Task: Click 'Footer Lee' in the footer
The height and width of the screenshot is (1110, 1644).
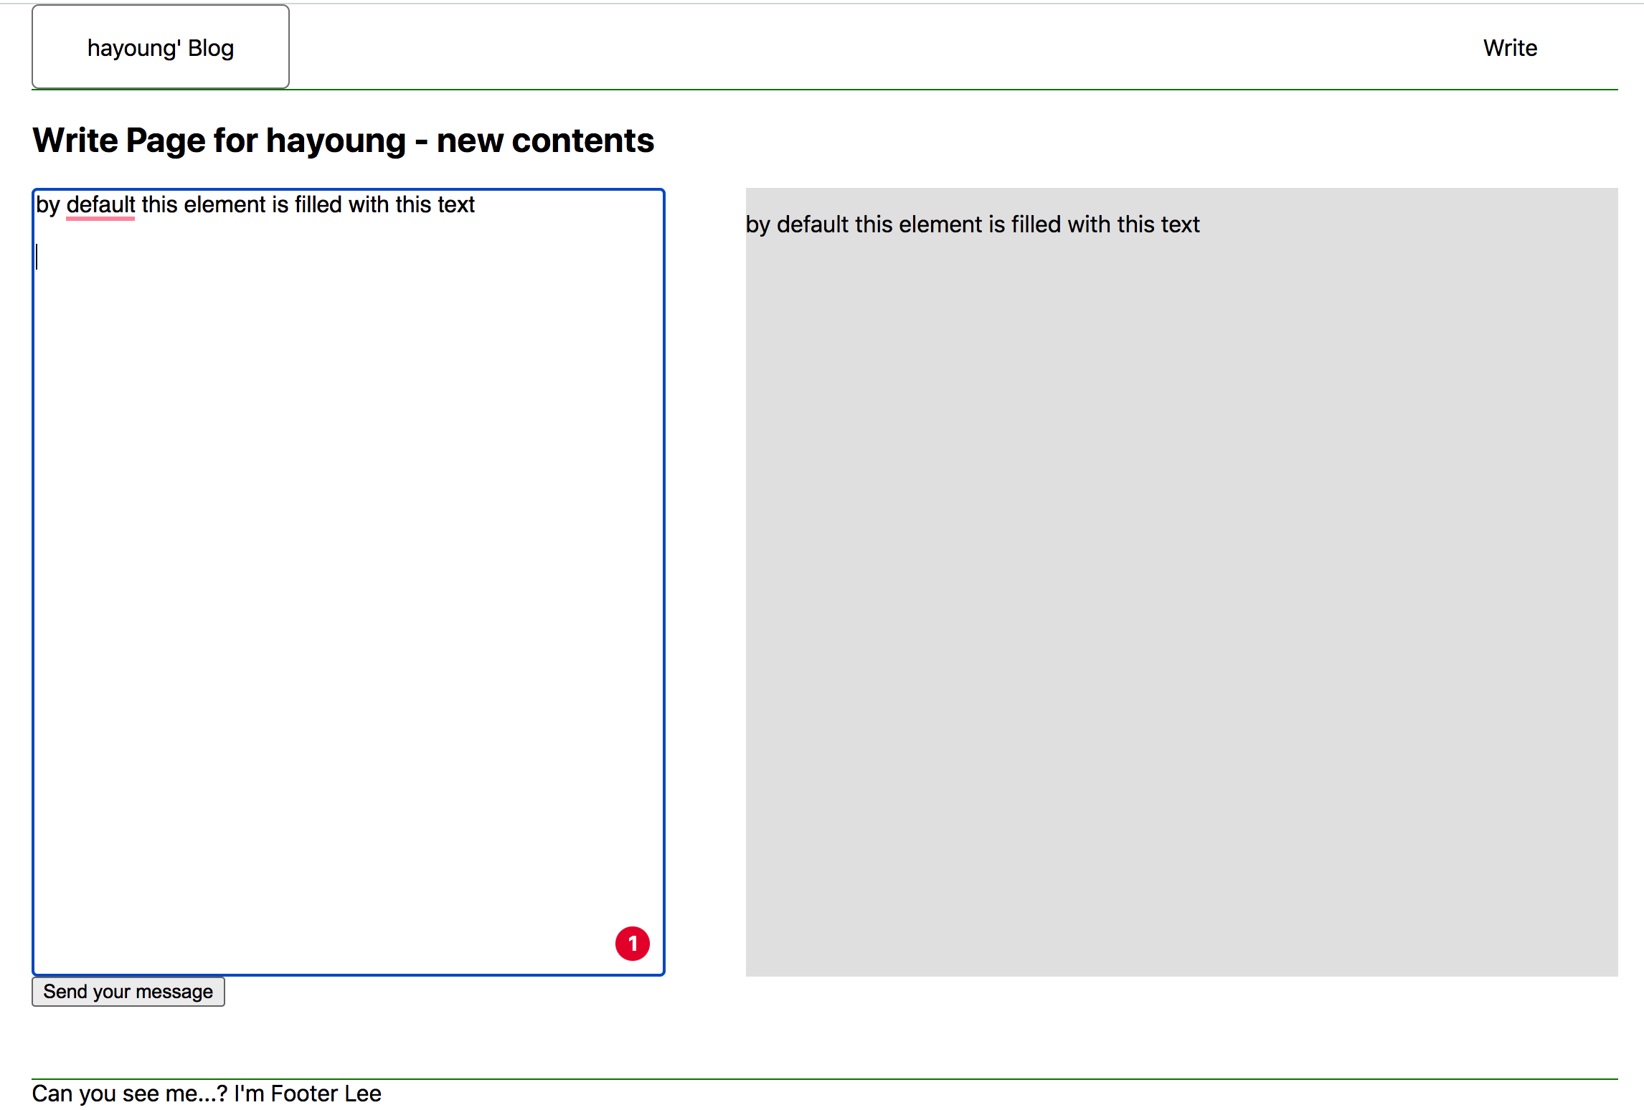Action: pos(326,1094)
